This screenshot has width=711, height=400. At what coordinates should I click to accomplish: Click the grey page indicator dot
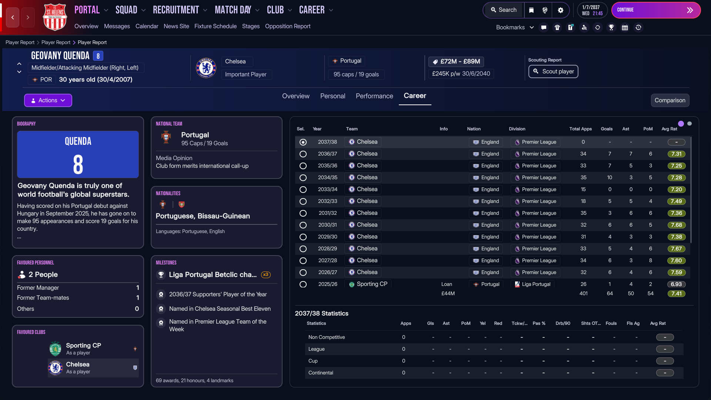pos(690,124)
